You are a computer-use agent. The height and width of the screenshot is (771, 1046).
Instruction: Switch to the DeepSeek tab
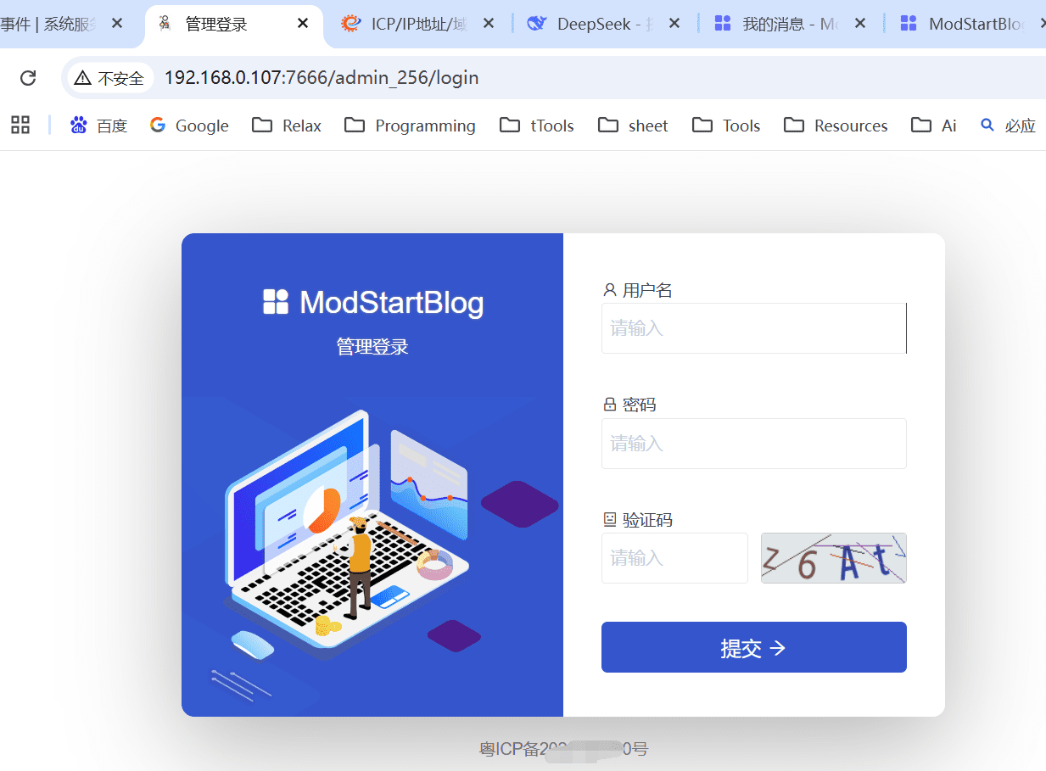(x=605, y=24)
